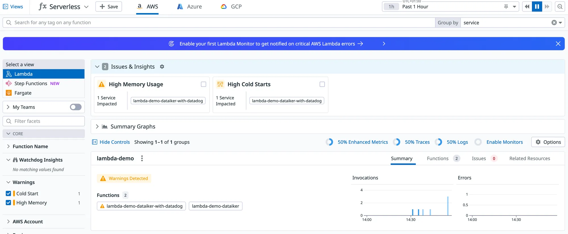Uncheck the Cold Start warning filter
Screen dimensions: 568x234
coord(9,193)
